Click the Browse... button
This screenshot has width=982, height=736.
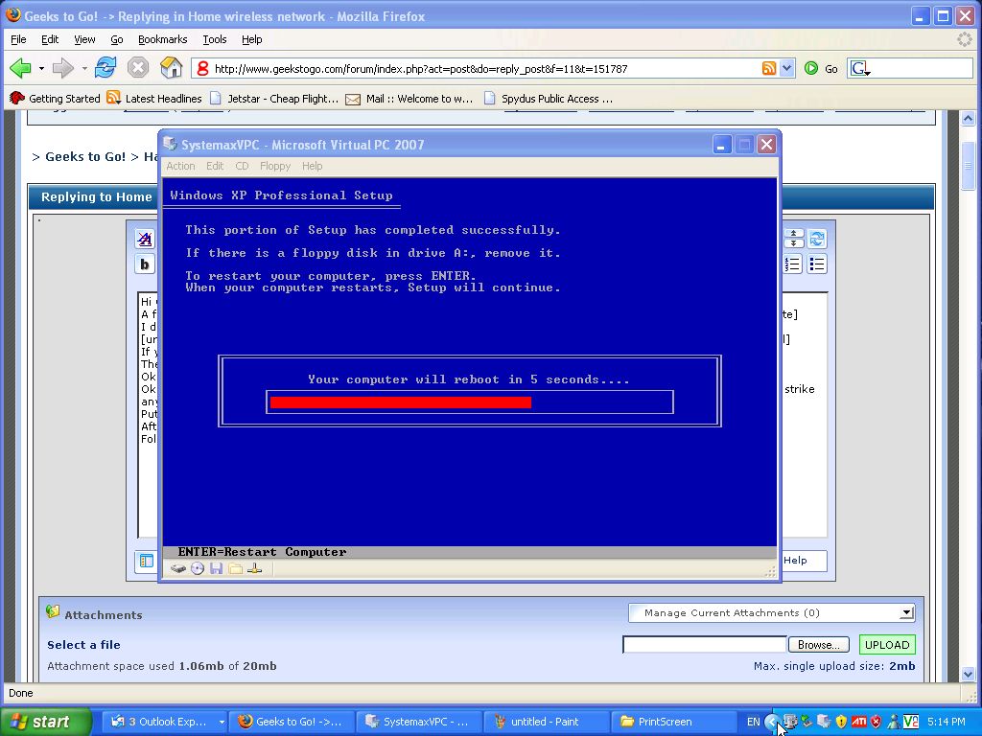(x=819, y=645)
